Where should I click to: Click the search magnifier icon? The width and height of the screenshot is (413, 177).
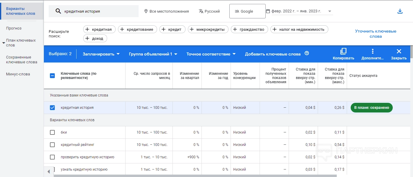tap(58, 11)
